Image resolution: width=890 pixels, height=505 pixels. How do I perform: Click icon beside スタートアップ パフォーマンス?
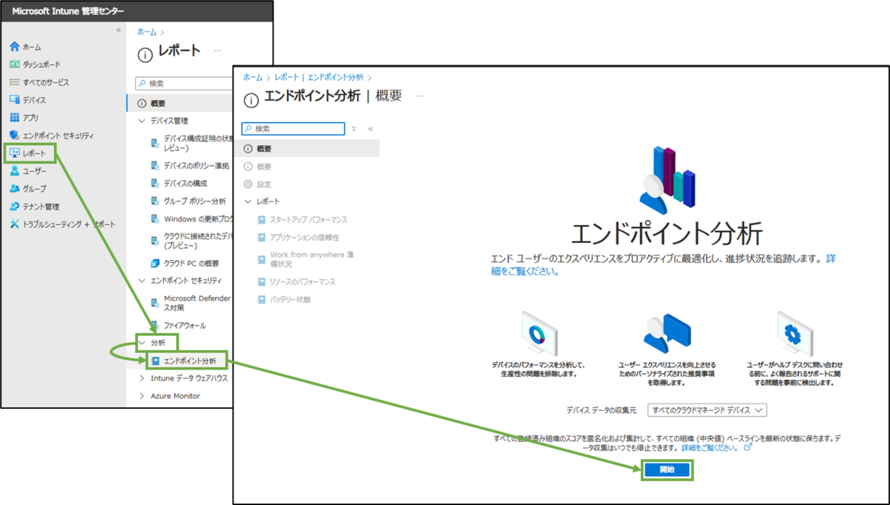click(261, 220)
